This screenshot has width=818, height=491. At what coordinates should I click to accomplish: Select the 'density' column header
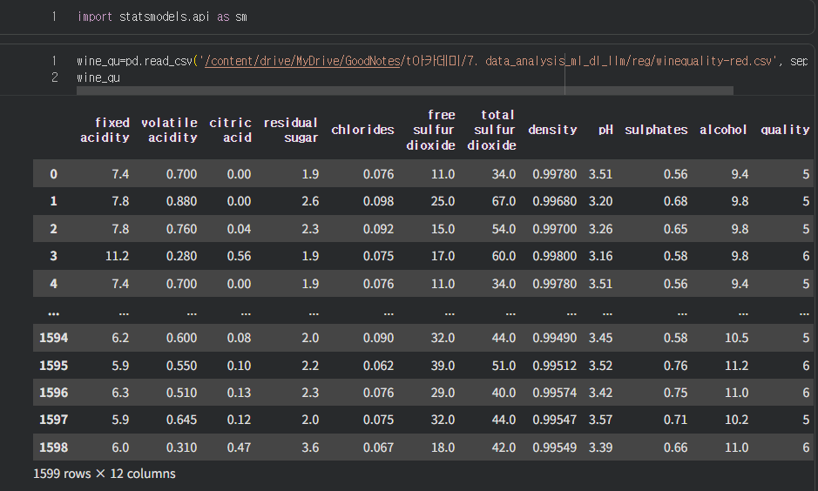(552, 130)
